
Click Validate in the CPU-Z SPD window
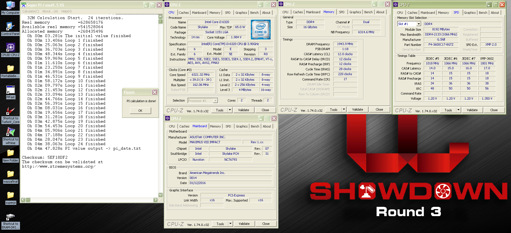tap(472, 110)
